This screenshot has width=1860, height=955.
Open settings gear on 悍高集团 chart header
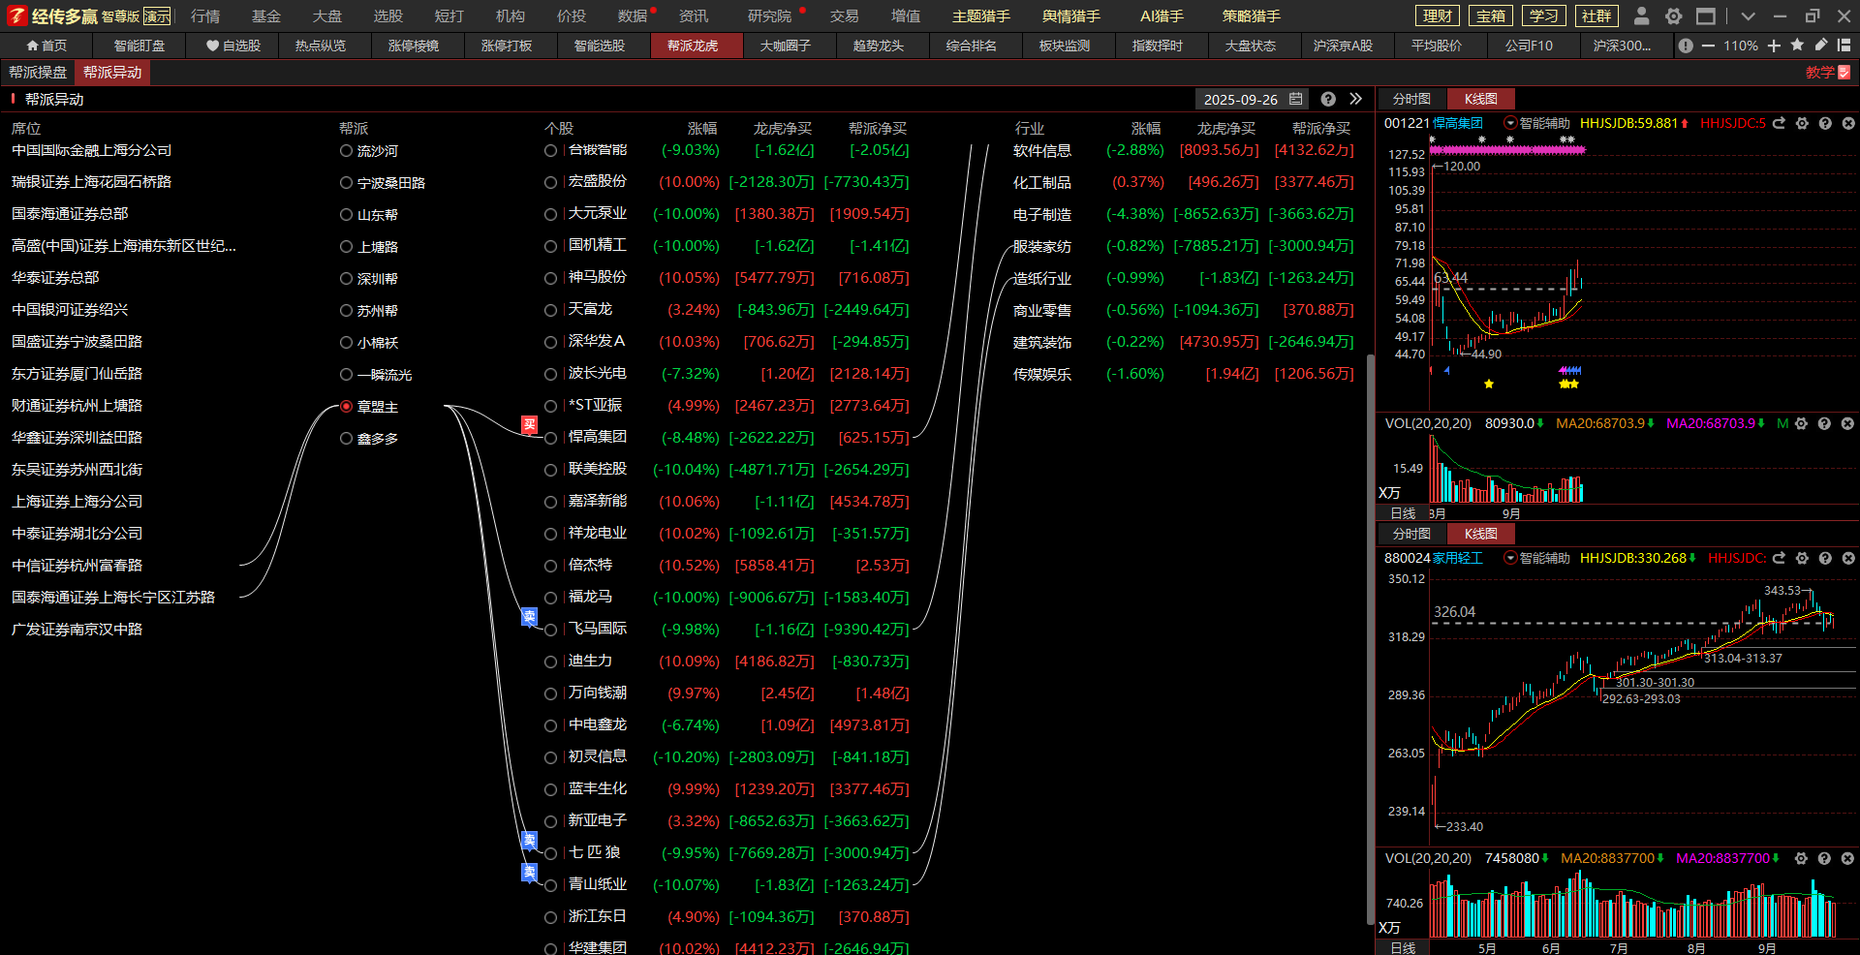click(1802, 123)
